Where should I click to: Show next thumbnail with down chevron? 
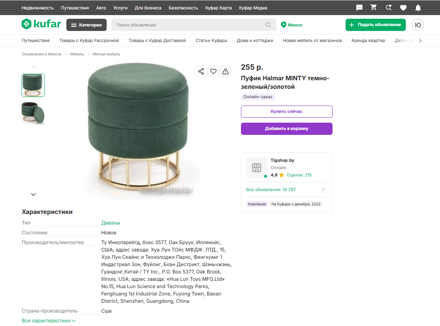[x=33, y=194]
